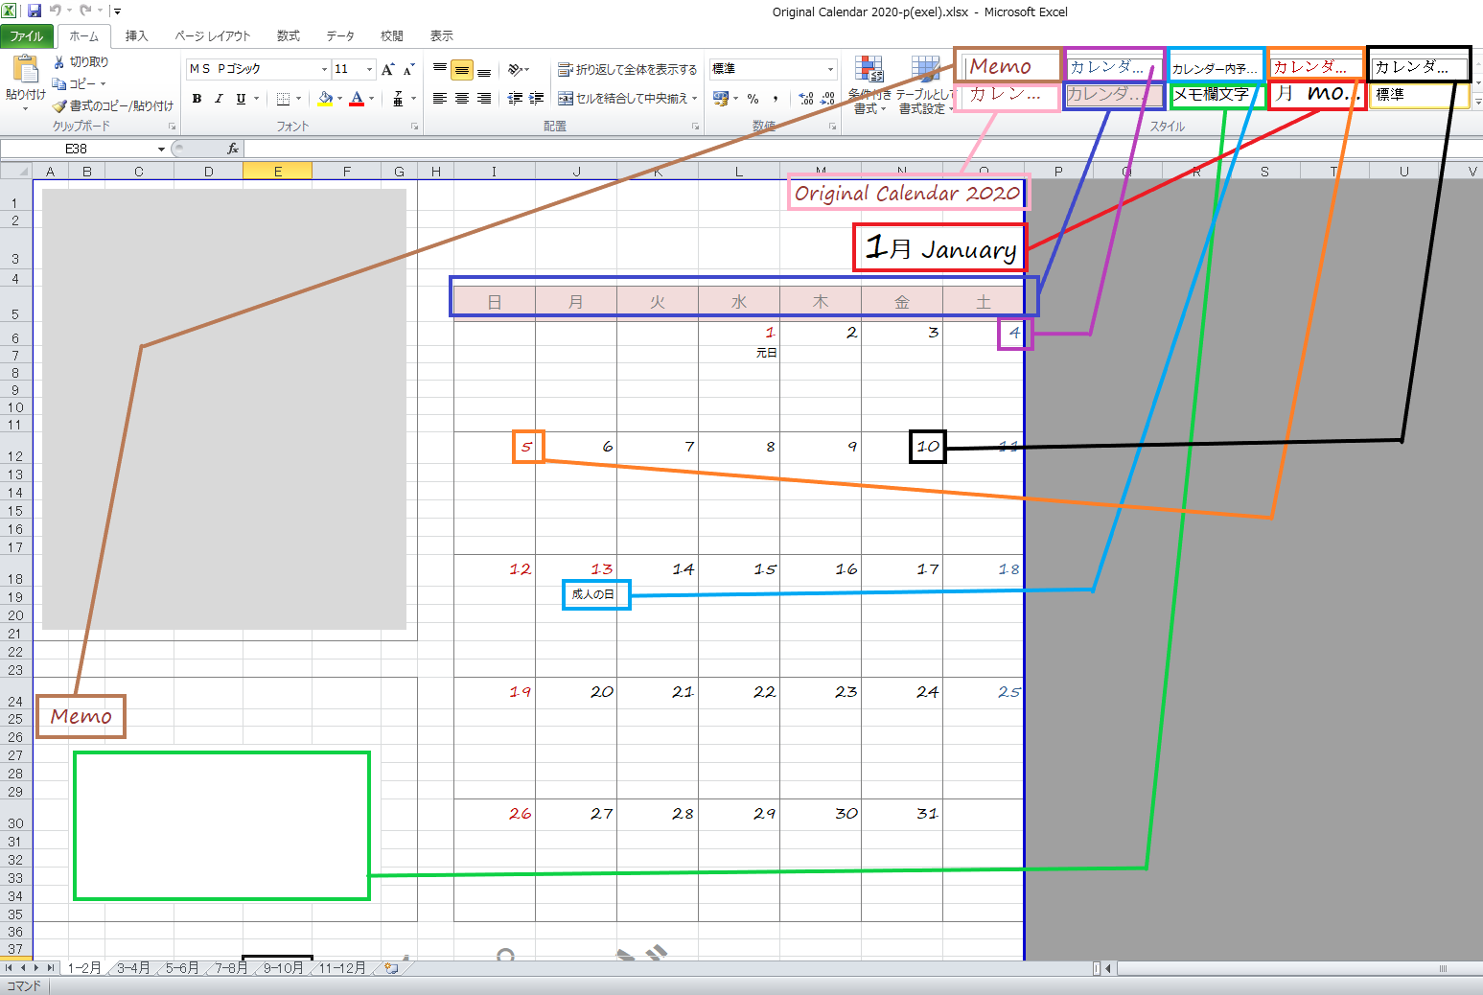Screen dimensions: 1483x995
Task: Decrease indent in alignment group
Action: [516, 99]
